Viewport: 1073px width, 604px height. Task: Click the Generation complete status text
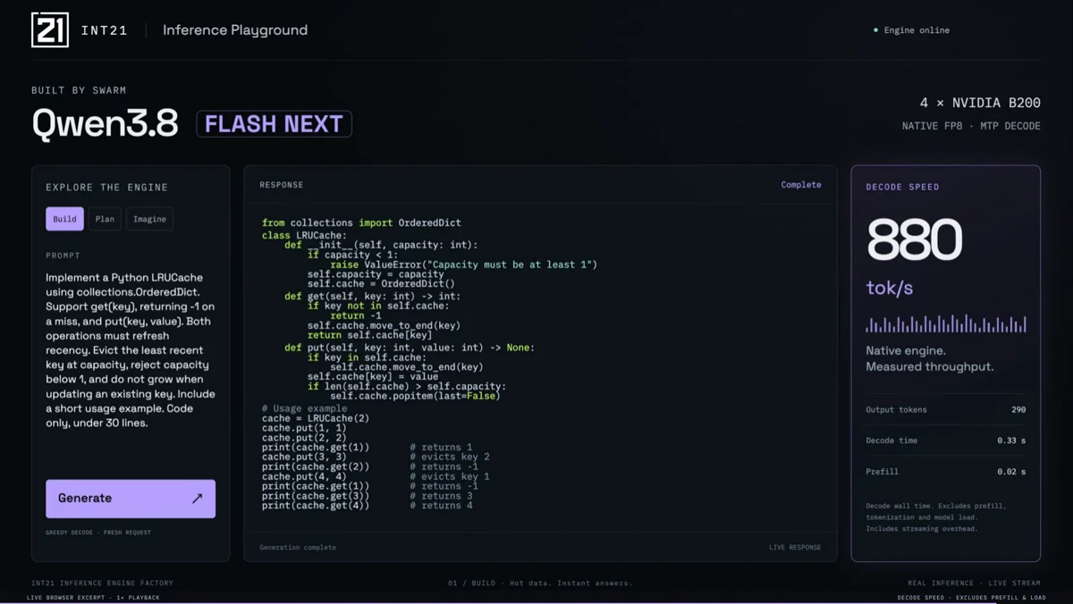[x=298, y=547]
